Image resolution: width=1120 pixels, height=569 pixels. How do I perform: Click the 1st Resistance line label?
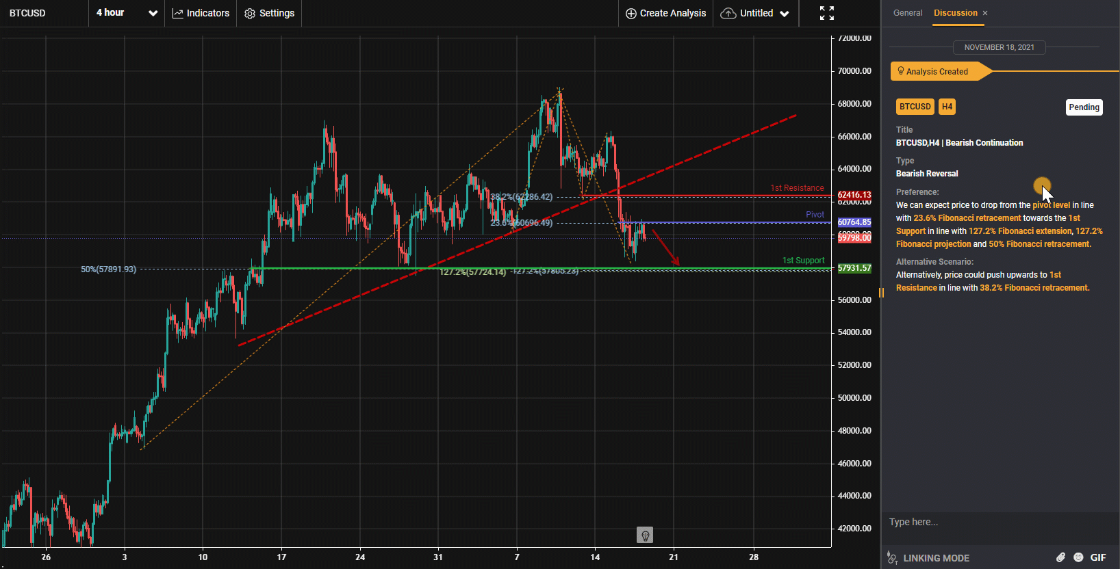tap(797, 188)
